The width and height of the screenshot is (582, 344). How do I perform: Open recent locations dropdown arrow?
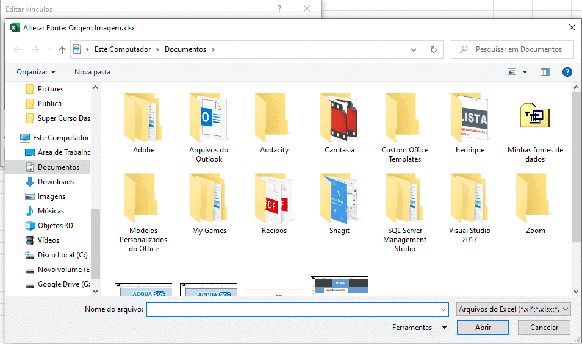(49, 49)
